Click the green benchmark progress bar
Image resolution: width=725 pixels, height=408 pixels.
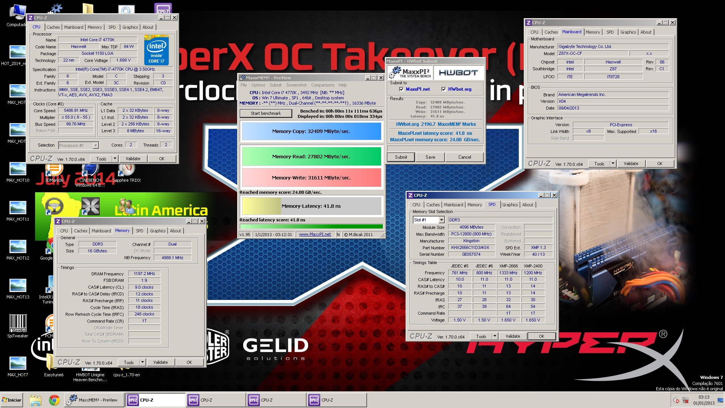pyautogui.click(x=311, y=227)
